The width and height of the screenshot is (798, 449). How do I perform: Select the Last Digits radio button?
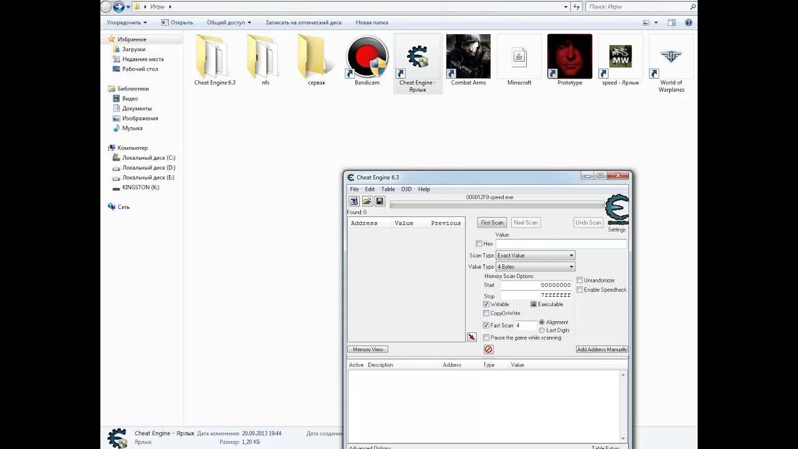click(x=541, y=330)
